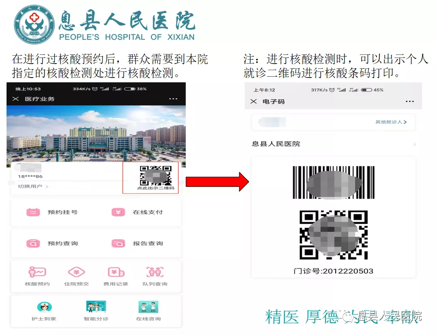
Task: Open 费用记录 fee records icon
Action: [x=116, y=272]
